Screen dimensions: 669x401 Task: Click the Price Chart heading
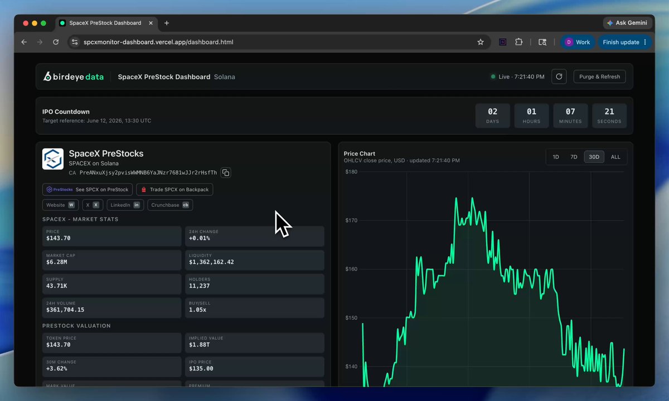[360, 153]
